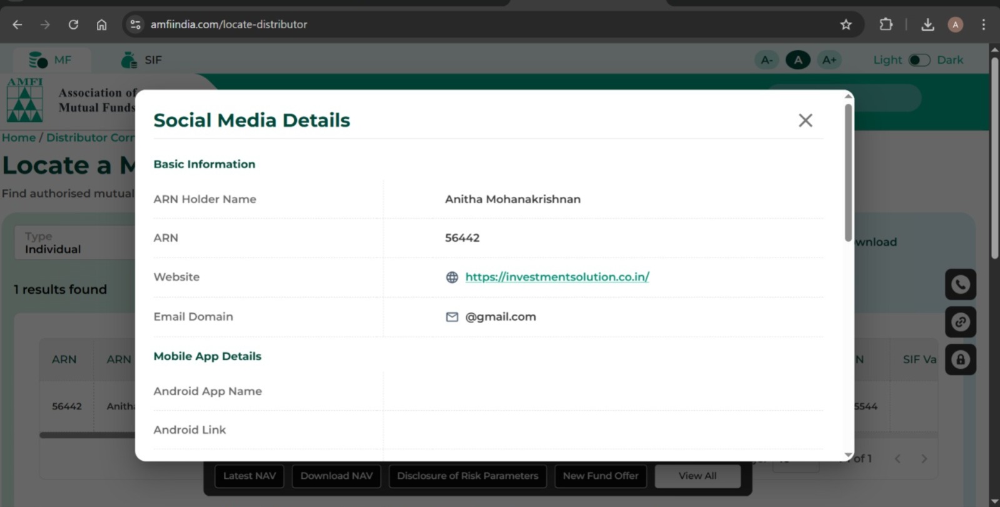Close the Social Media Details dialog
Viewport: 1000px width, 507px height.
[805, 120]
